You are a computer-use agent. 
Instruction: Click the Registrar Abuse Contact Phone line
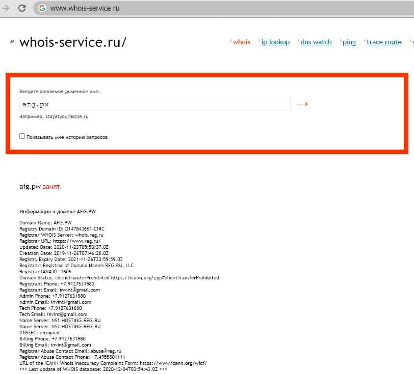point(72,357)
